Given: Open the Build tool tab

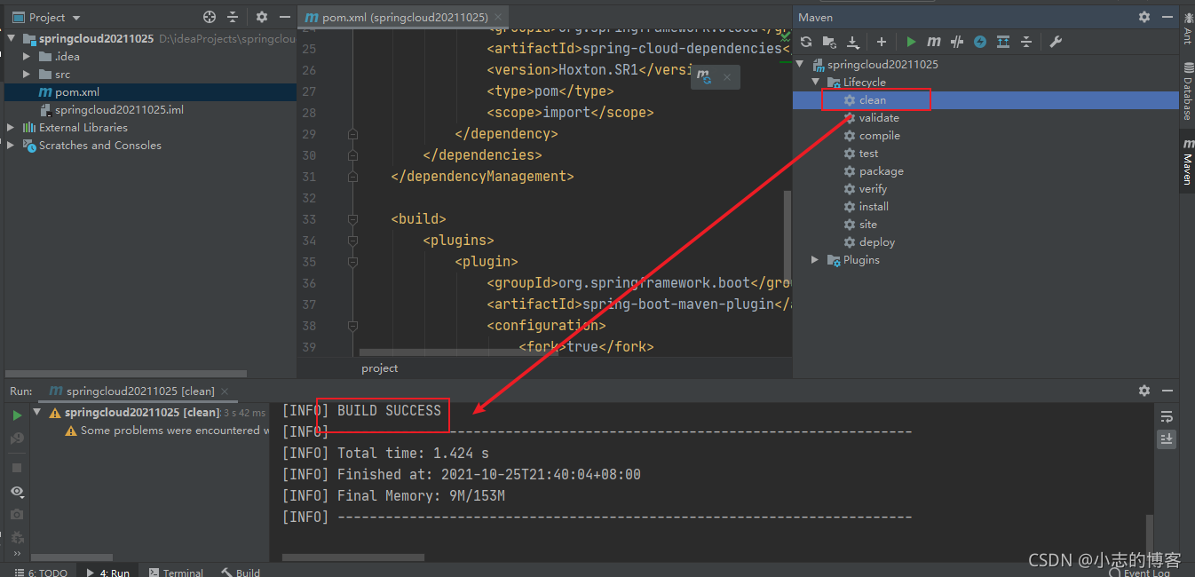Looking at the screenshot, I should pos(241,572).
